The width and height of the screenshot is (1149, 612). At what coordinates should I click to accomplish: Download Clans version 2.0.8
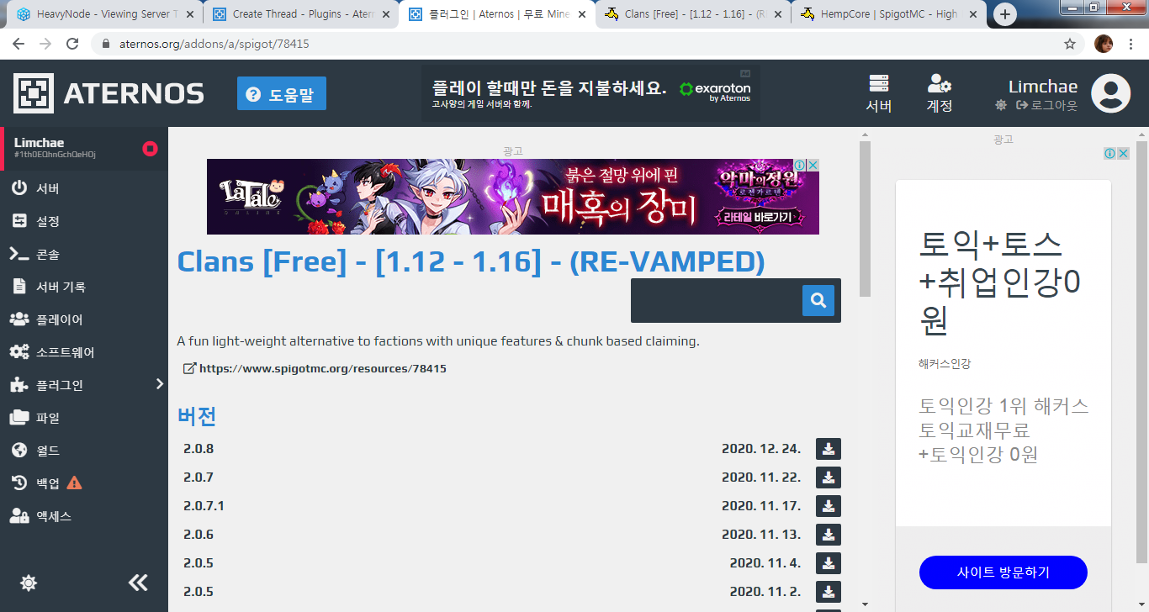[829, 449]
